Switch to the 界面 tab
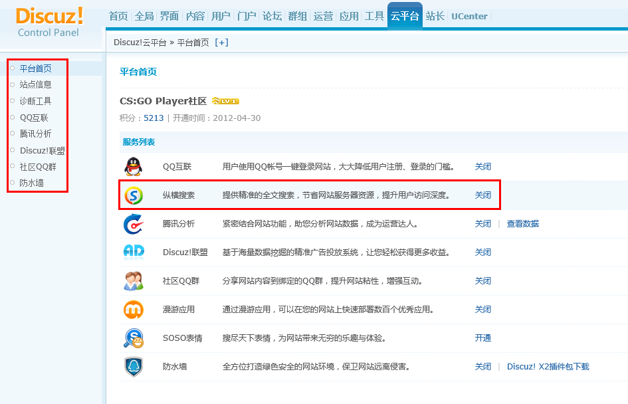 [169, 16]
